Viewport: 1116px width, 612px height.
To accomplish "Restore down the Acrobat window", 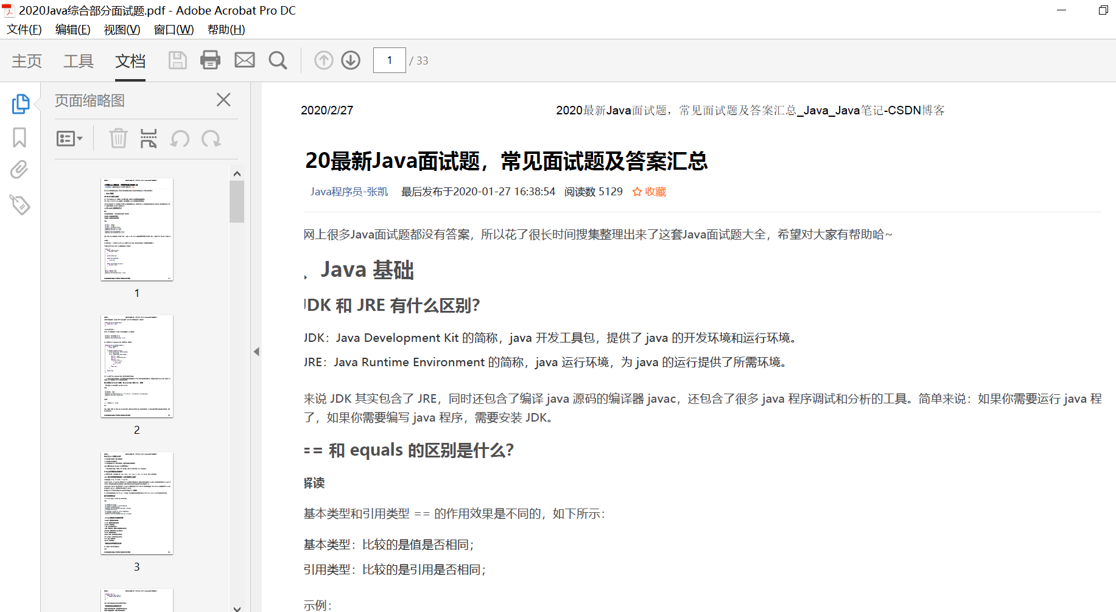I will (x=1103, y=10).
